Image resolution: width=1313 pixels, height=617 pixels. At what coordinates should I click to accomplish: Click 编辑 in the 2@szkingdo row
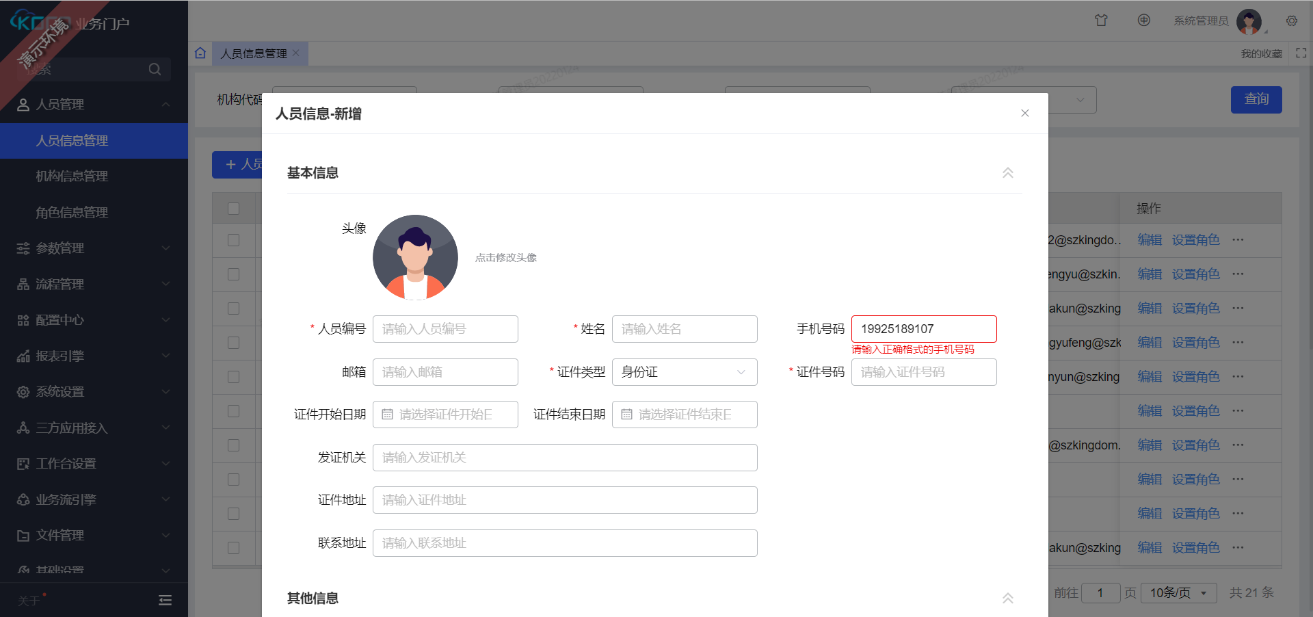1150,240
